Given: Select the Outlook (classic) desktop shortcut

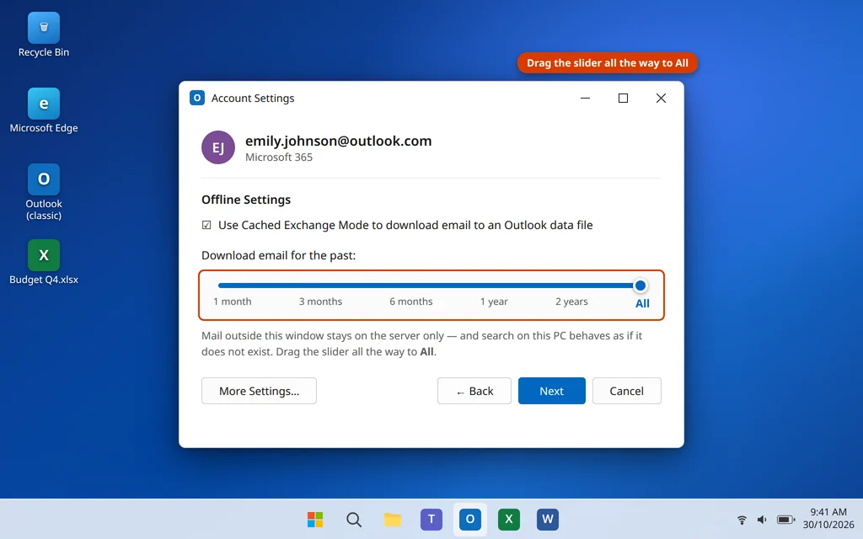Looking at the screenshot, I should [x=44, y=192].
